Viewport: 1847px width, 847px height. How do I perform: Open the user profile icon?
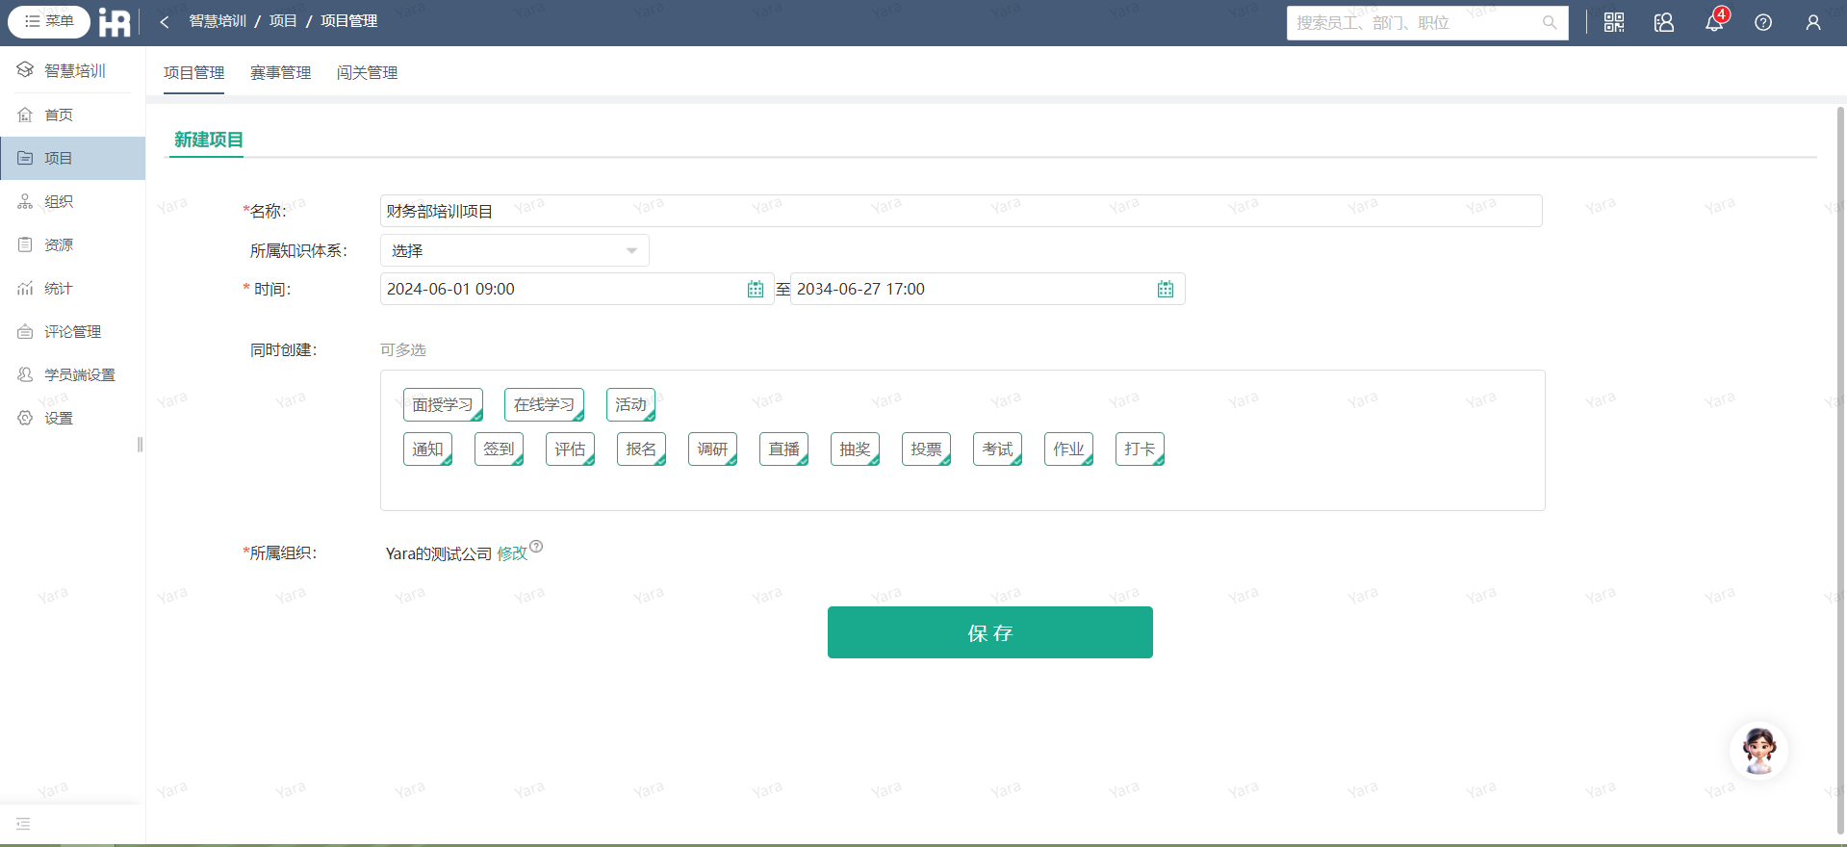tap(1813, 22)
